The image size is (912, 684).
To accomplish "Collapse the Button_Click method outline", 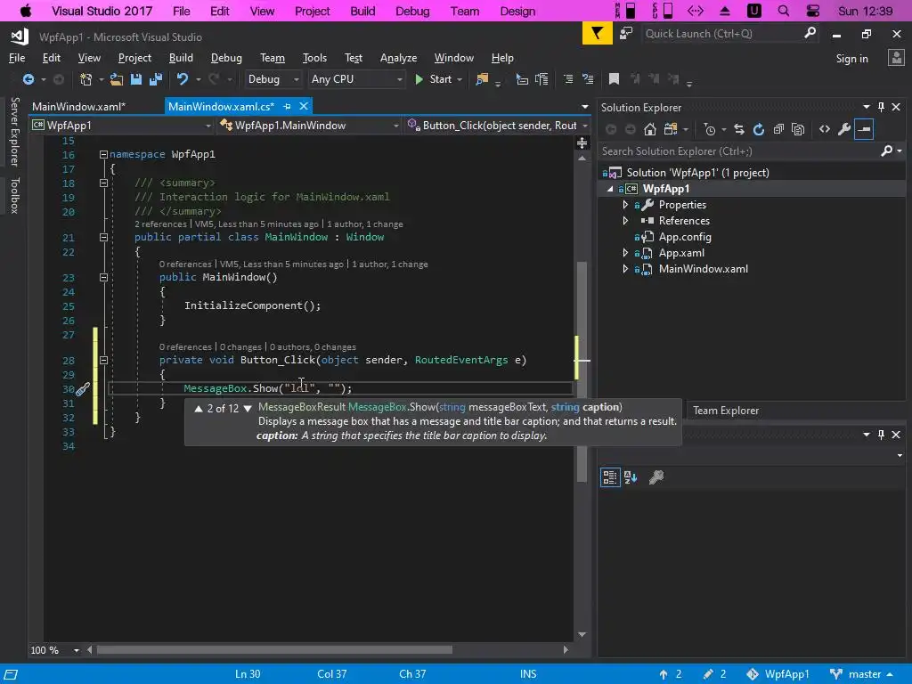I will (x=103, y=360).
